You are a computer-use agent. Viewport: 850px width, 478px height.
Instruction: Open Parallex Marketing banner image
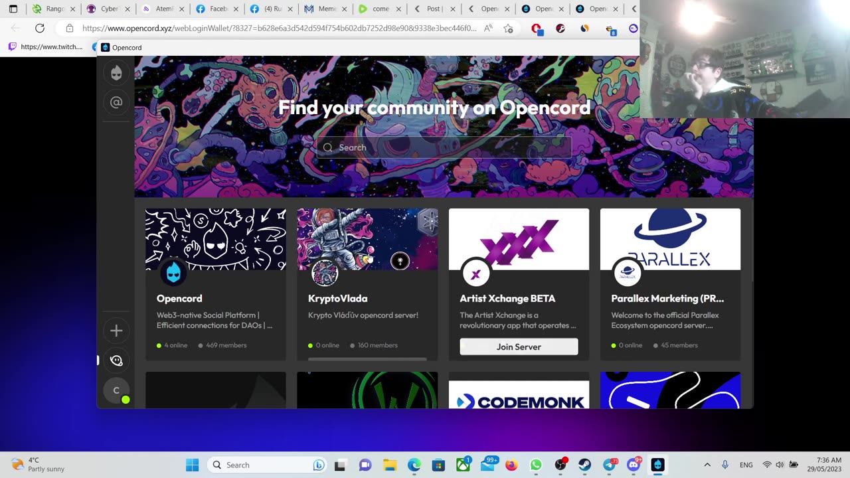coord(670,239)
